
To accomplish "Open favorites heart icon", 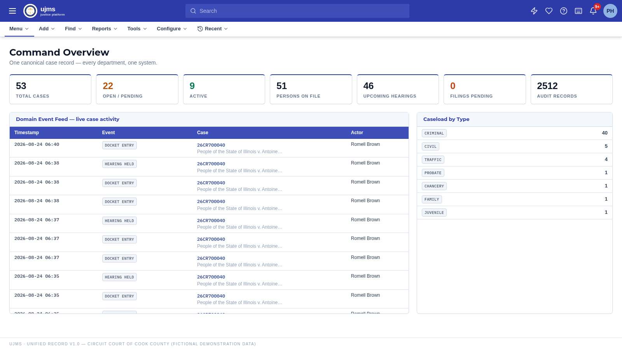I will (549, 11).
